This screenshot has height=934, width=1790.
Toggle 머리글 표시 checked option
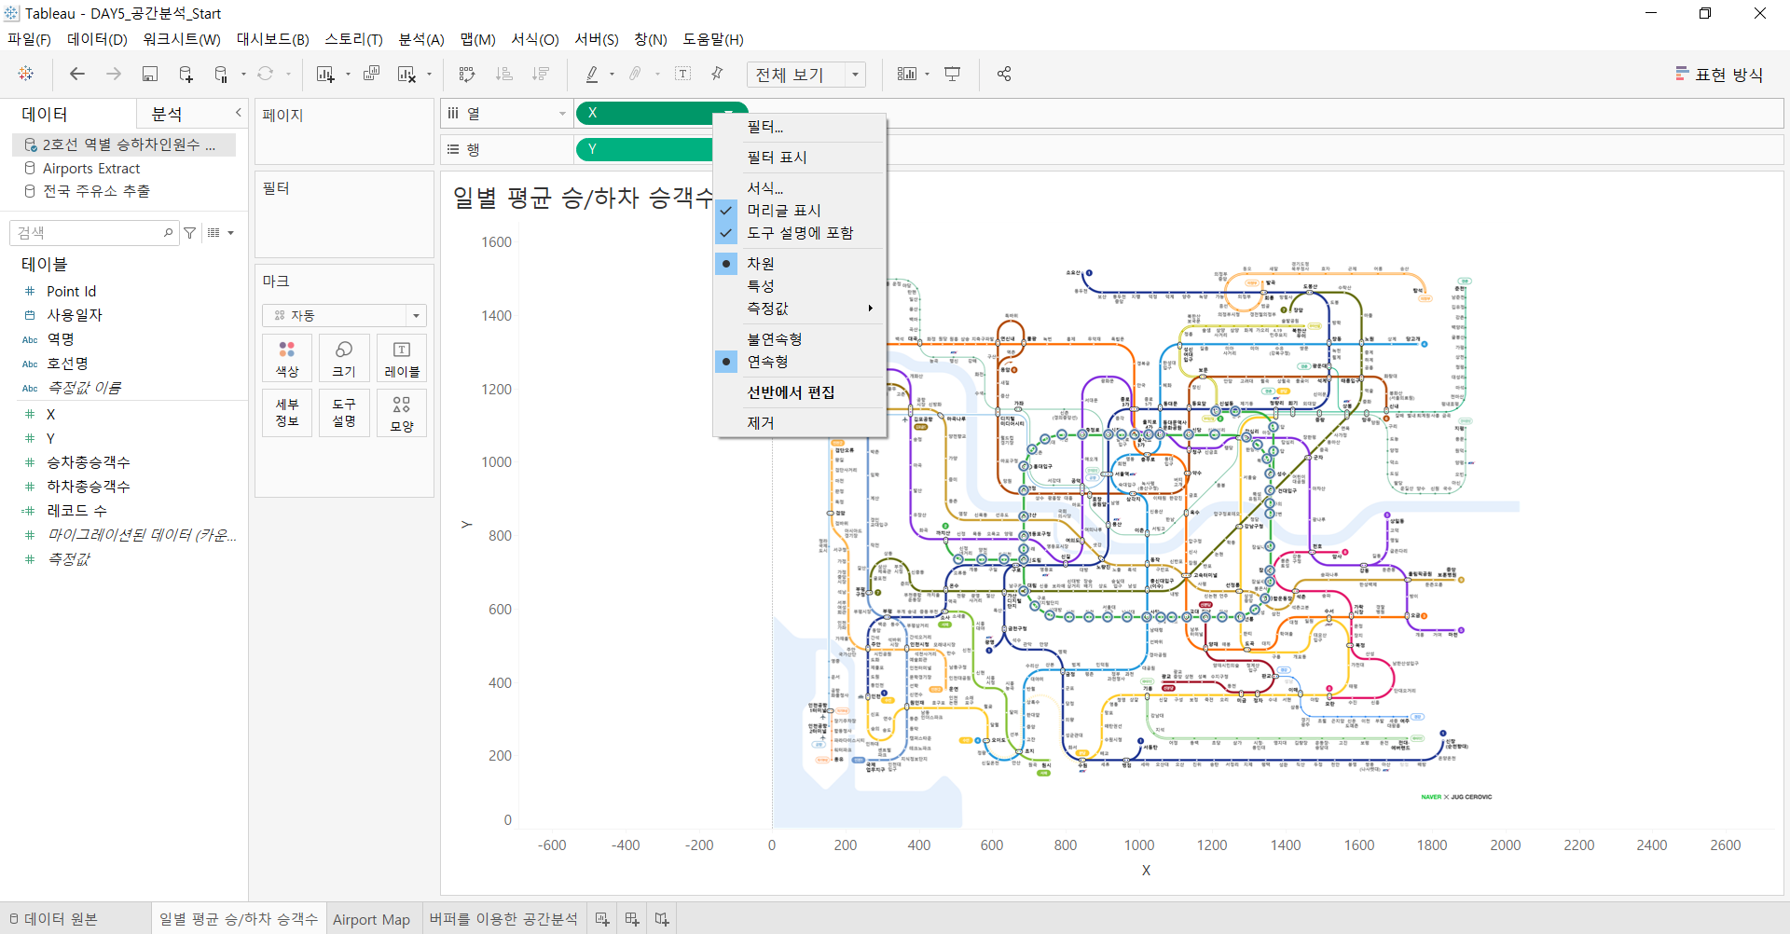[799, 211]
